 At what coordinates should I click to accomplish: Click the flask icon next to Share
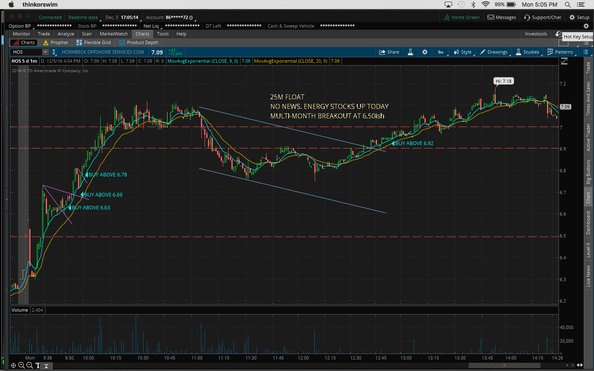coord(410,52)
